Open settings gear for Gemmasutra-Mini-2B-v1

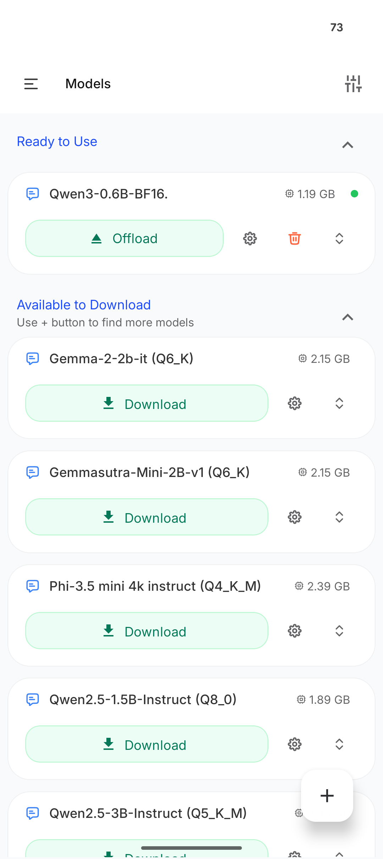click(294, 517)
